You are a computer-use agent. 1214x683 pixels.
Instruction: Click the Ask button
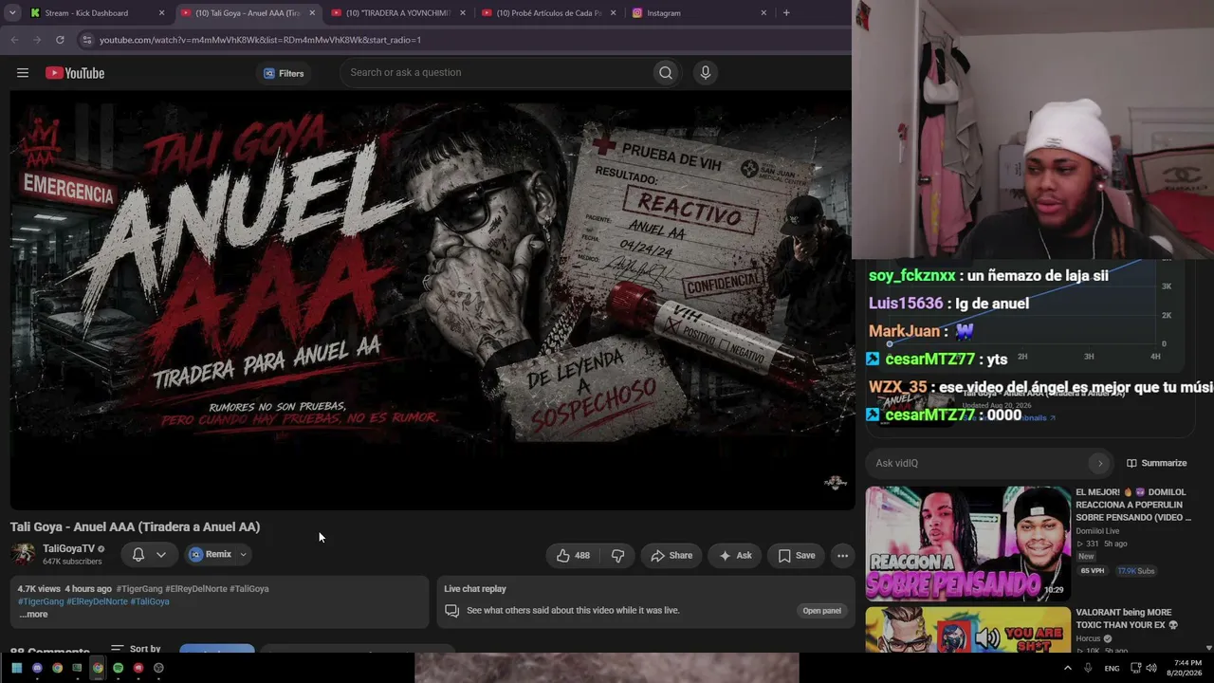(735, 556)
